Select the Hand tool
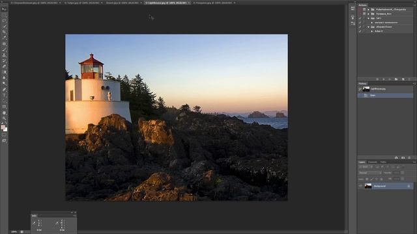This screenshot has width=417, height=234. pos(4,112)
